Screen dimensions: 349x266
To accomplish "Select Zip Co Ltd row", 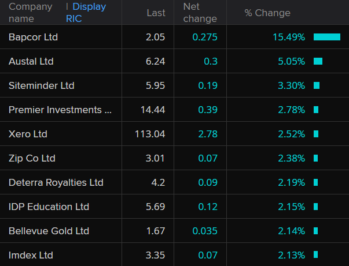I will 32,158.
